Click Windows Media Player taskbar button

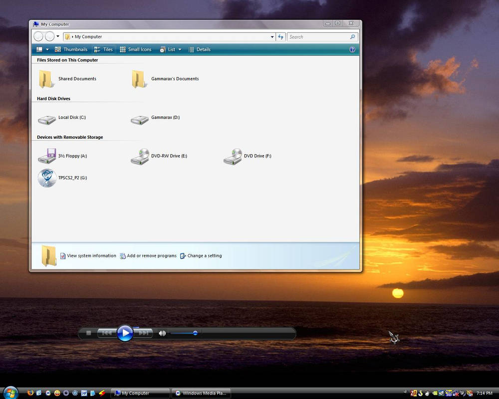pyautogui.click(x=201, y=394)
